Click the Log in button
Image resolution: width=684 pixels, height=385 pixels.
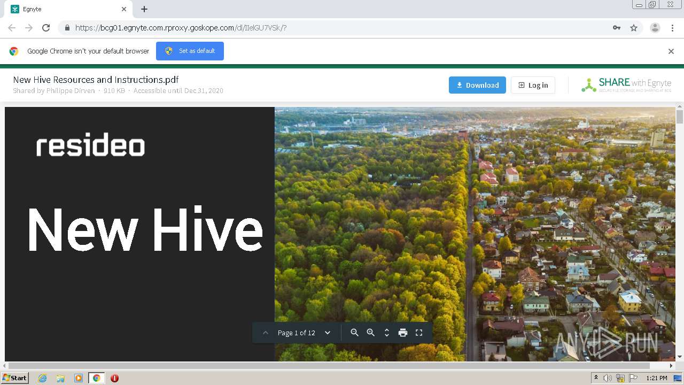click(x=533, y=85)
